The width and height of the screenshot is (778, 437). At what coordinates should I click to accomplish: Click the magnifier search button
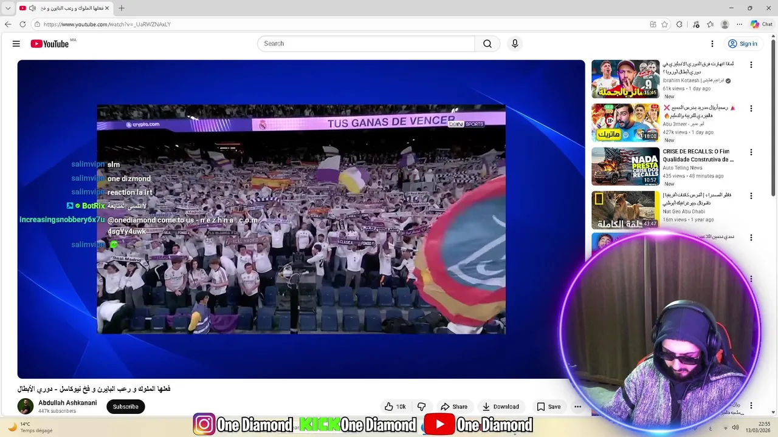[487, 44]
